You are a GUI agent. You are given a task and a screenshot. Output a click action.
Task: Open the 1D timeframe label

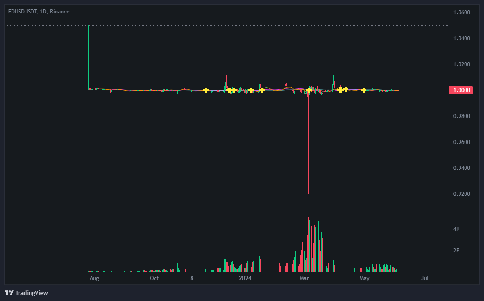(43, 12)
